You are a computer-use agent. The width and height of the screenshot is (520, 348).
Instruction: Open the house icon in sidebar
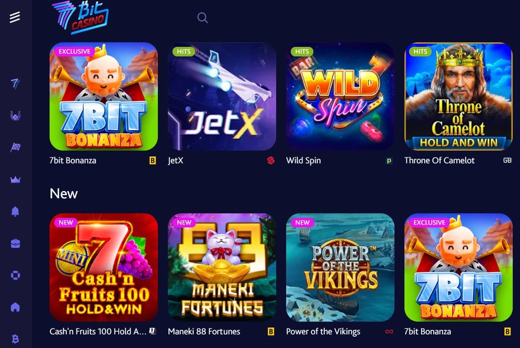coord(15,307)
